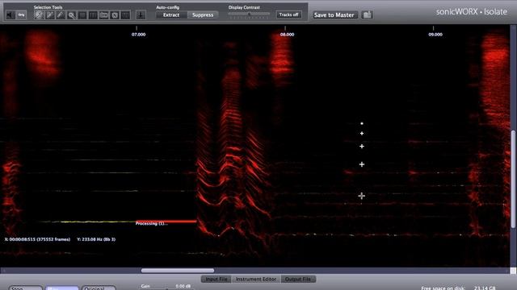The width and height of the screenshot is (517, 290).
Task: Switch to the Input File tab
Action: pyautogui.click(x=216, y=279)
